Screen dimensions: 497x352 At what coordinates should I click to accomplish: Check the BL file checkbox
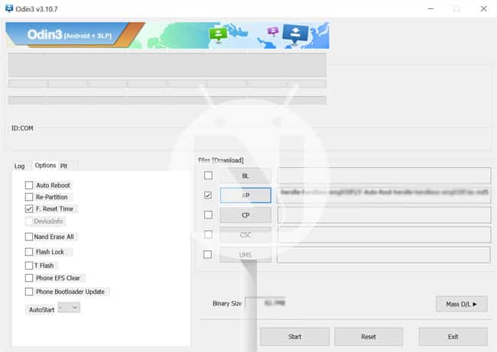click(x=208, y=176)
